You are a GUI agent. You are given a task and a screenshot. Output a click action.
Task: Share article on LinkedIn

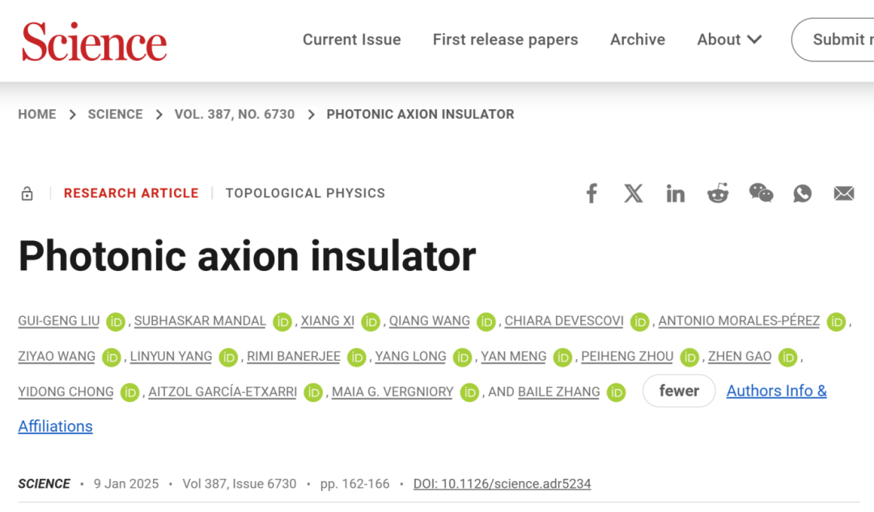coord(675,194)
